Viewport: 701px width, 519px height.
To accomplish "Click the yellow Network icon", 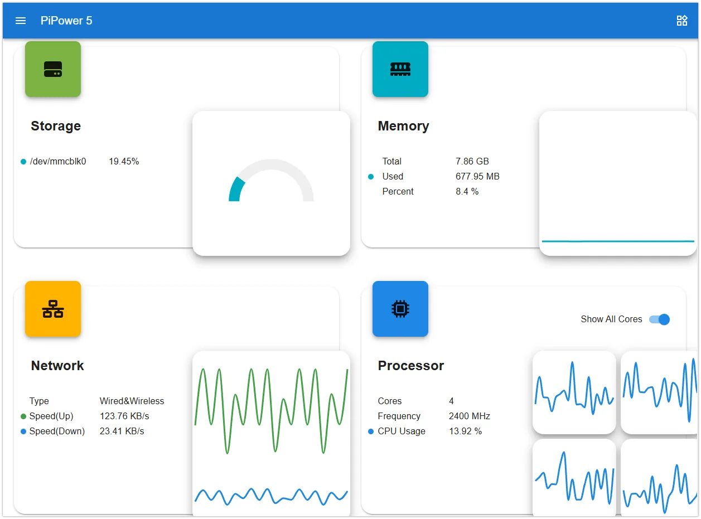I will 53,309.
